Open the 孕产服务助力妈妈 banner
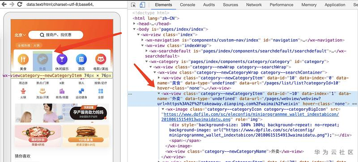 point(62,113)
